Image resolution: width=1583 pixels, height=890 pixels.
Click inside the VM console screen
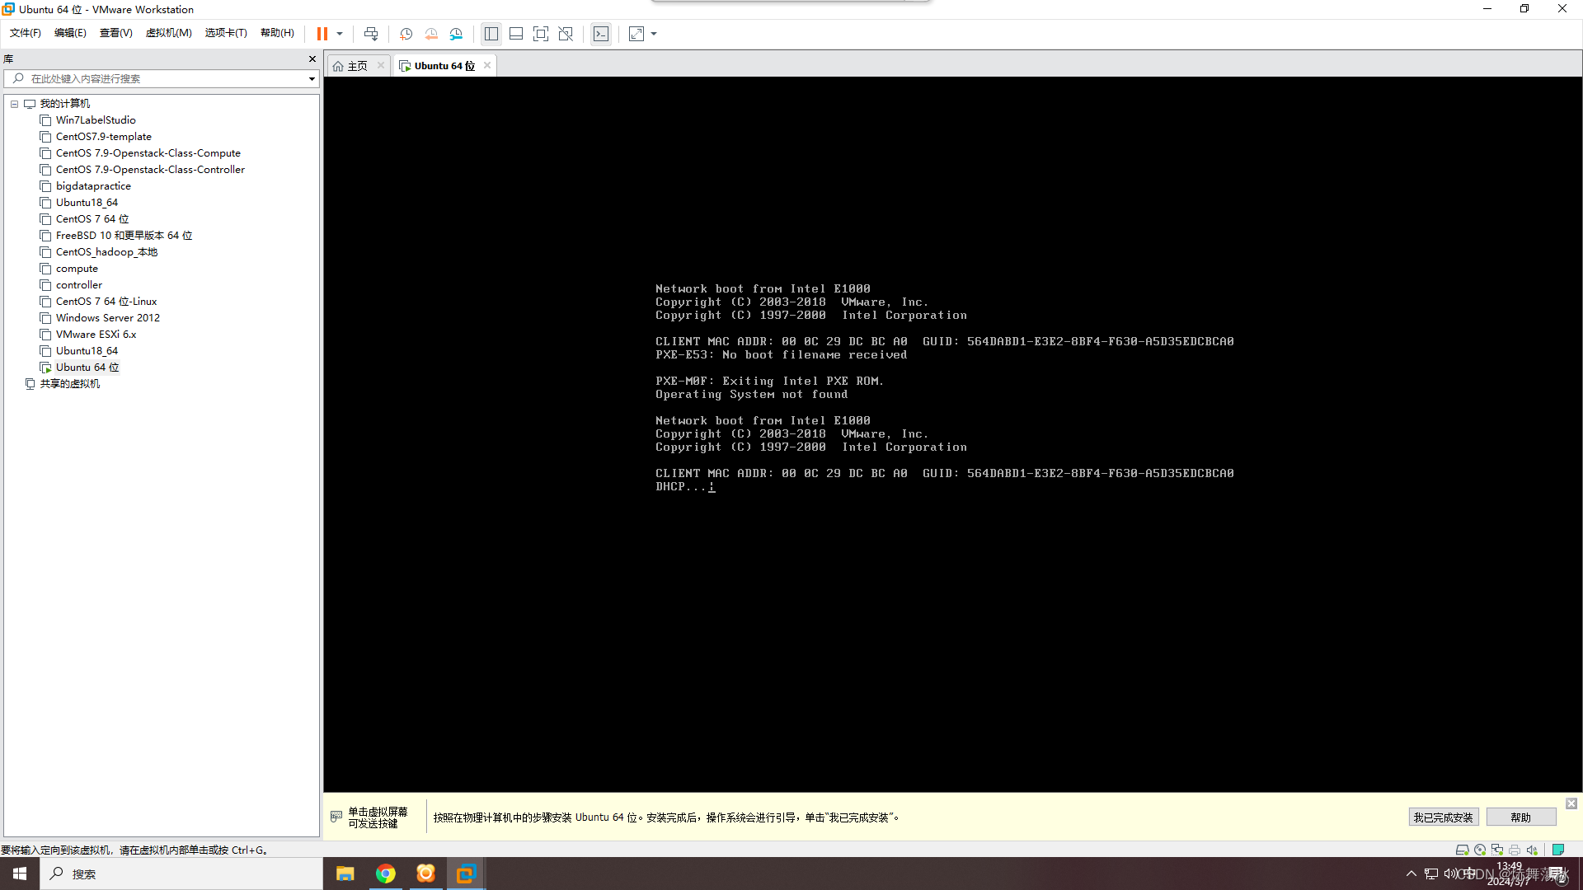point(953,435)
